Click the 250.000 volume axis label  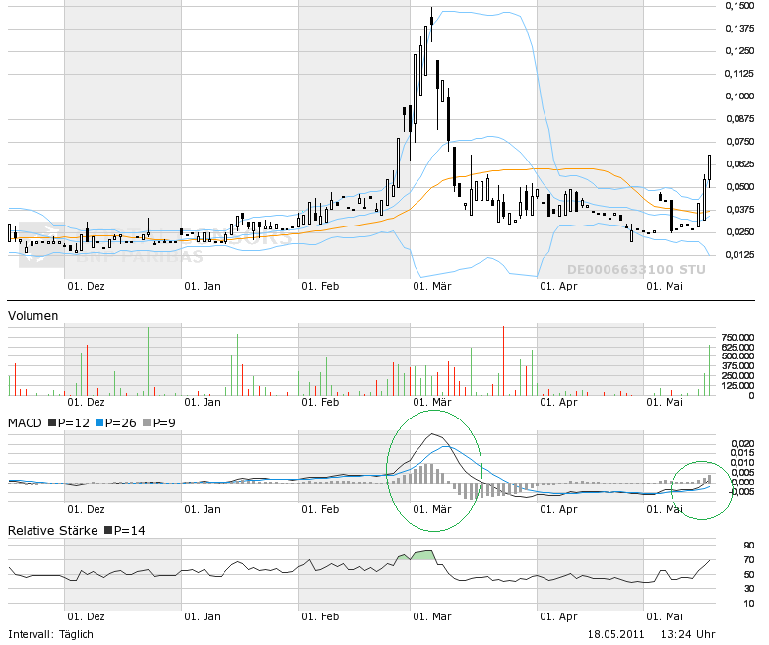tap(737, 376)
